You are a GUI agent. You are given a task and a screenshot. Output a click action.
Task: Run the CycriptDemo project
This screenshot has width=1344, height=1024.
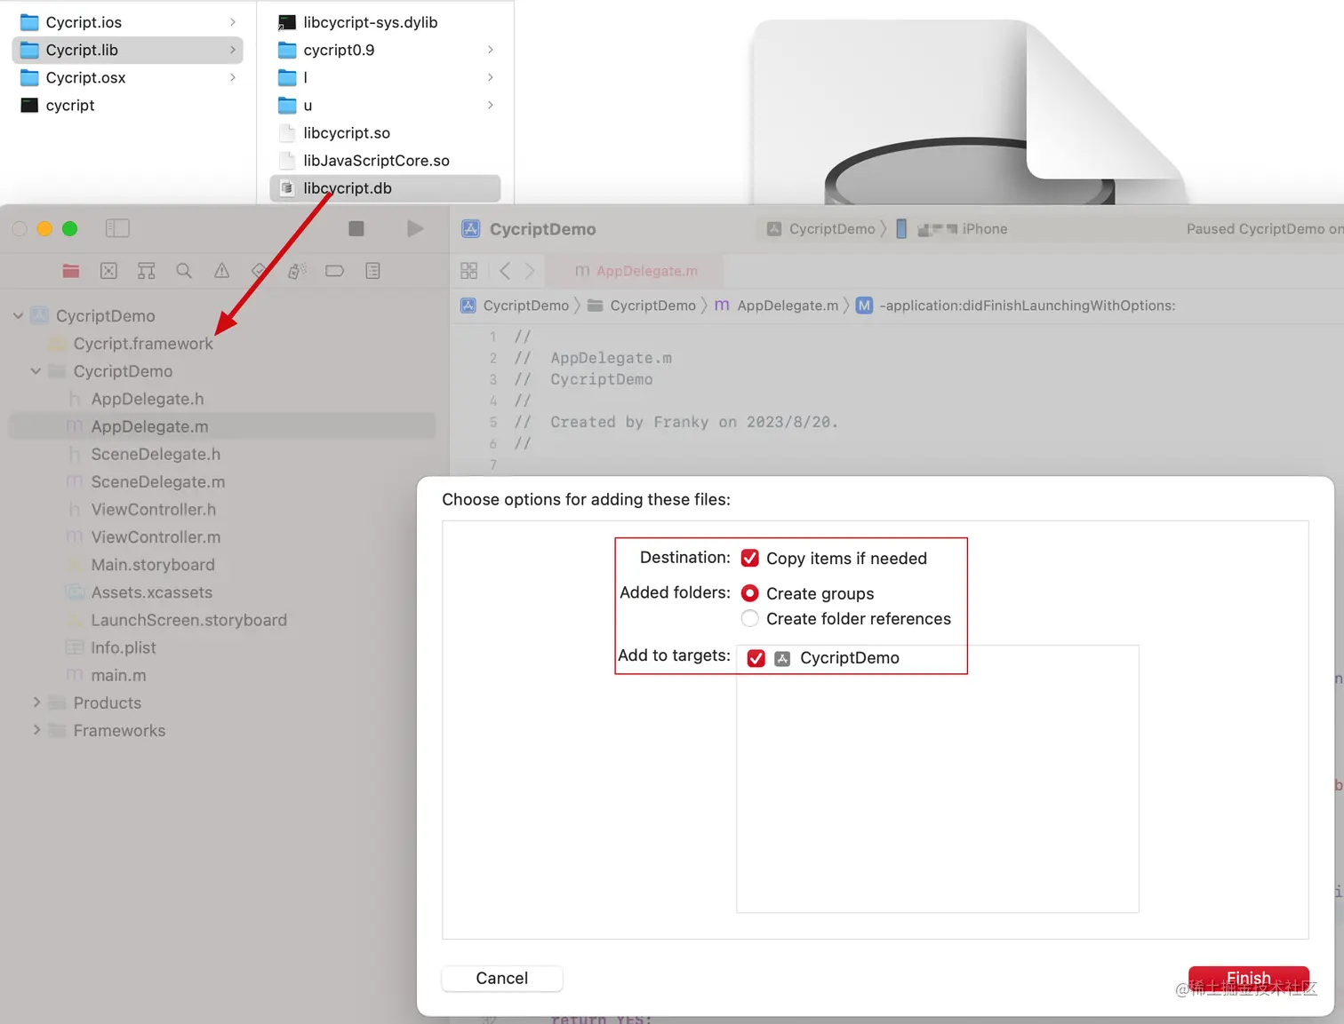(415, 228)
